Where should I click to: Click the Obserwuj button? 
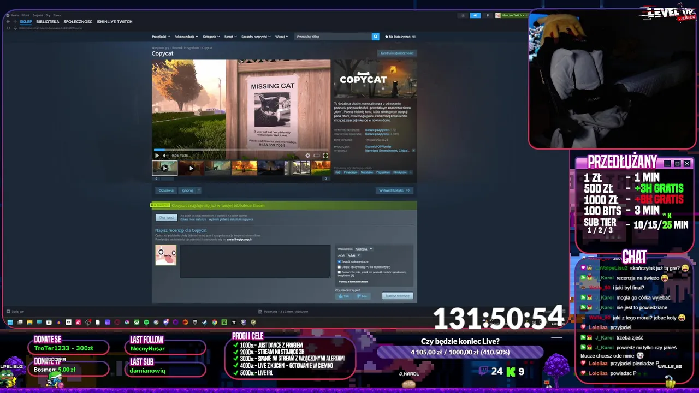tap(166, 190)
